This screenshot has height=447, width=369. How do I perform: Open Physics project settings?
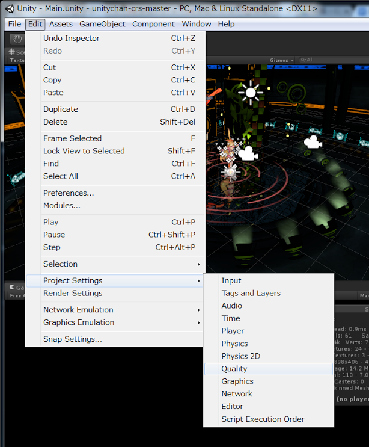tap(269, 344)
